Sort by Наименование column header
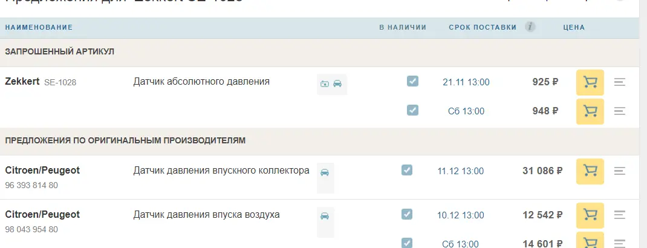The image size is (647, 248). (39, 28)
